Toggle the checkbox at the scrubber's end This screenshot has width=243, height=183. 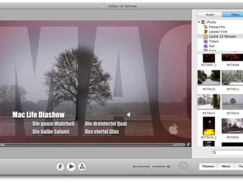point(188,145)
